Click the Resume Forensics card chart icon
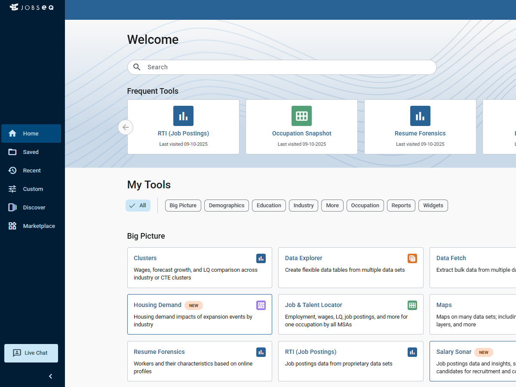This screenshot has height=387, width=516. click(261, 352)
